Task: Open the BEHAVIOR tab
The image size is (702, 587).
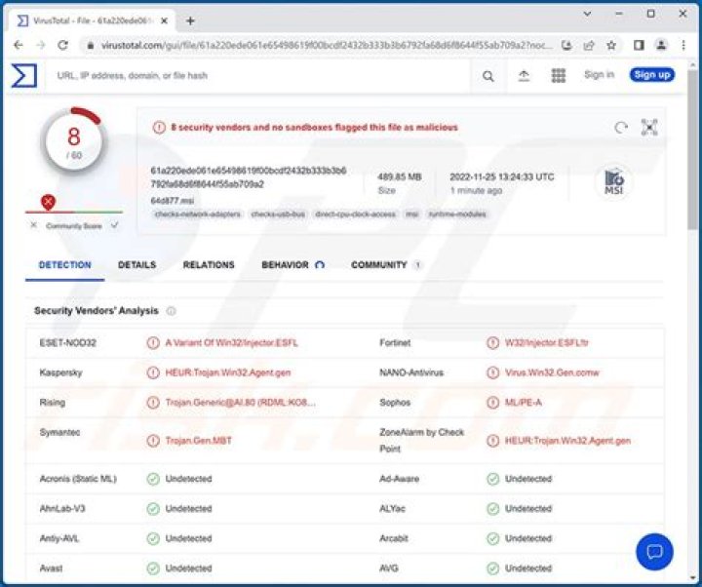Action: coord(285,265)
